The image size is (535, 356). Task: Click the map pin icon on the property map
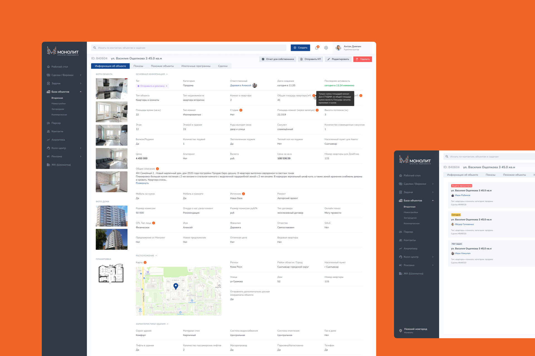(176, 287)
